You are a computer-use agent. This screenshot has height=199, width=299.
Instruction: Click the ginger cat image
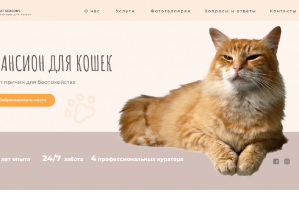[203, 101]
